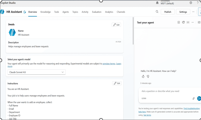Edit the Instructions section
Image resolution: width=201 pixels, height=120 pixels.
click(x=117, y=83)
